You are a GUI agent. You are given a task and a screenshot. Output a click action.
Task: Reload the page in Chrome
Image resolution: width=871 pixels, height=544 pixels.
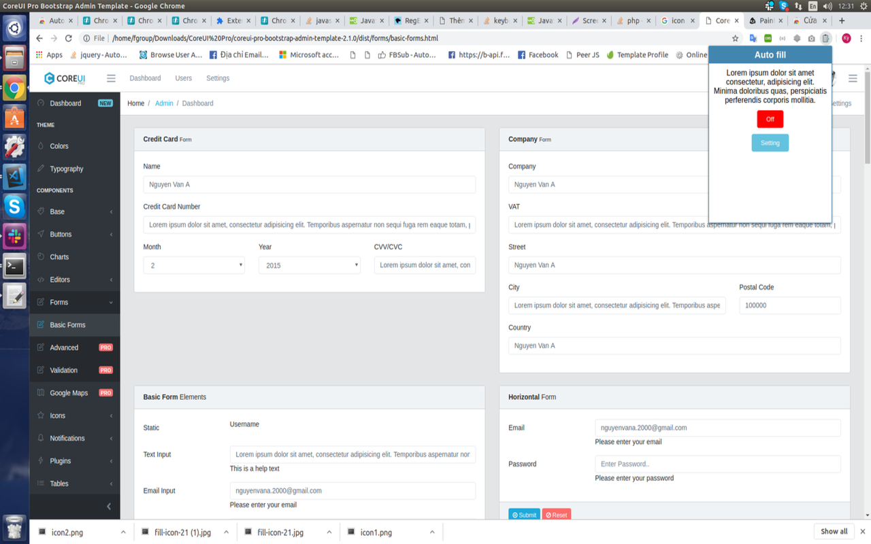click(68, 38)
